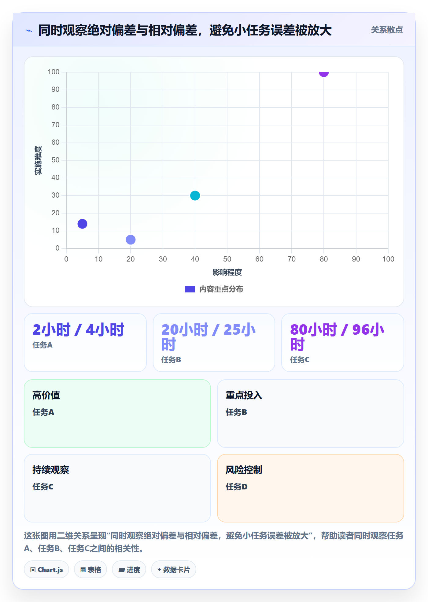
Task: Click the 进度 tag chip
Action: tap(129, 570)
